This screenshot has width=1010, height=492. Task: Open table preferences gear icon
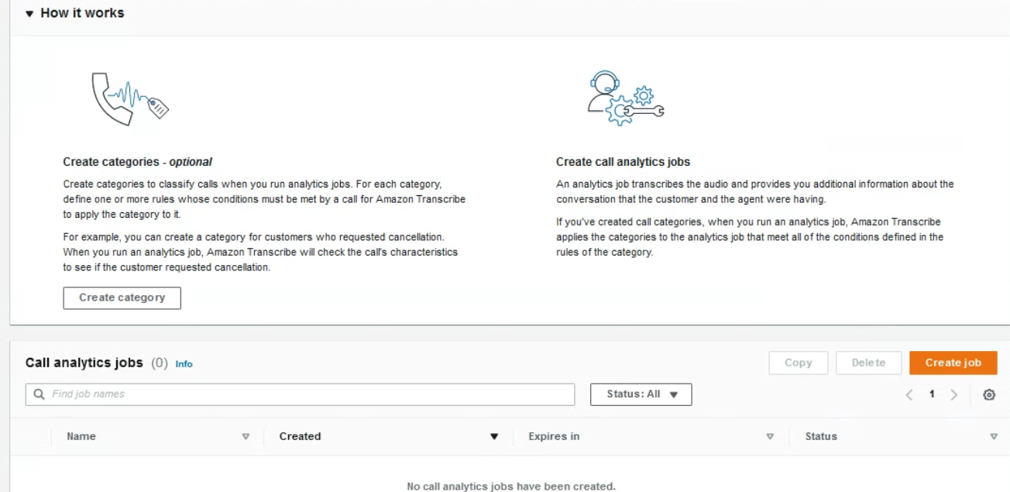pos(989,395)
